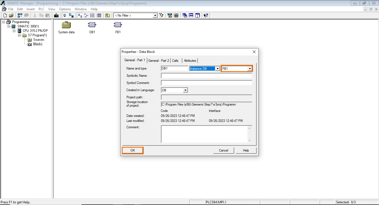Image resolution: width=379 pixels, height=205 pixels.
Task: Click the Open Project folder icon
Action: (x=11, y=16)
